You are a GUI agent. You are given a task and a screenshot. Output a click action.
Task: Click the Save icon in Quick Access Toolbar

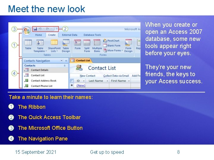click(35, 29)
